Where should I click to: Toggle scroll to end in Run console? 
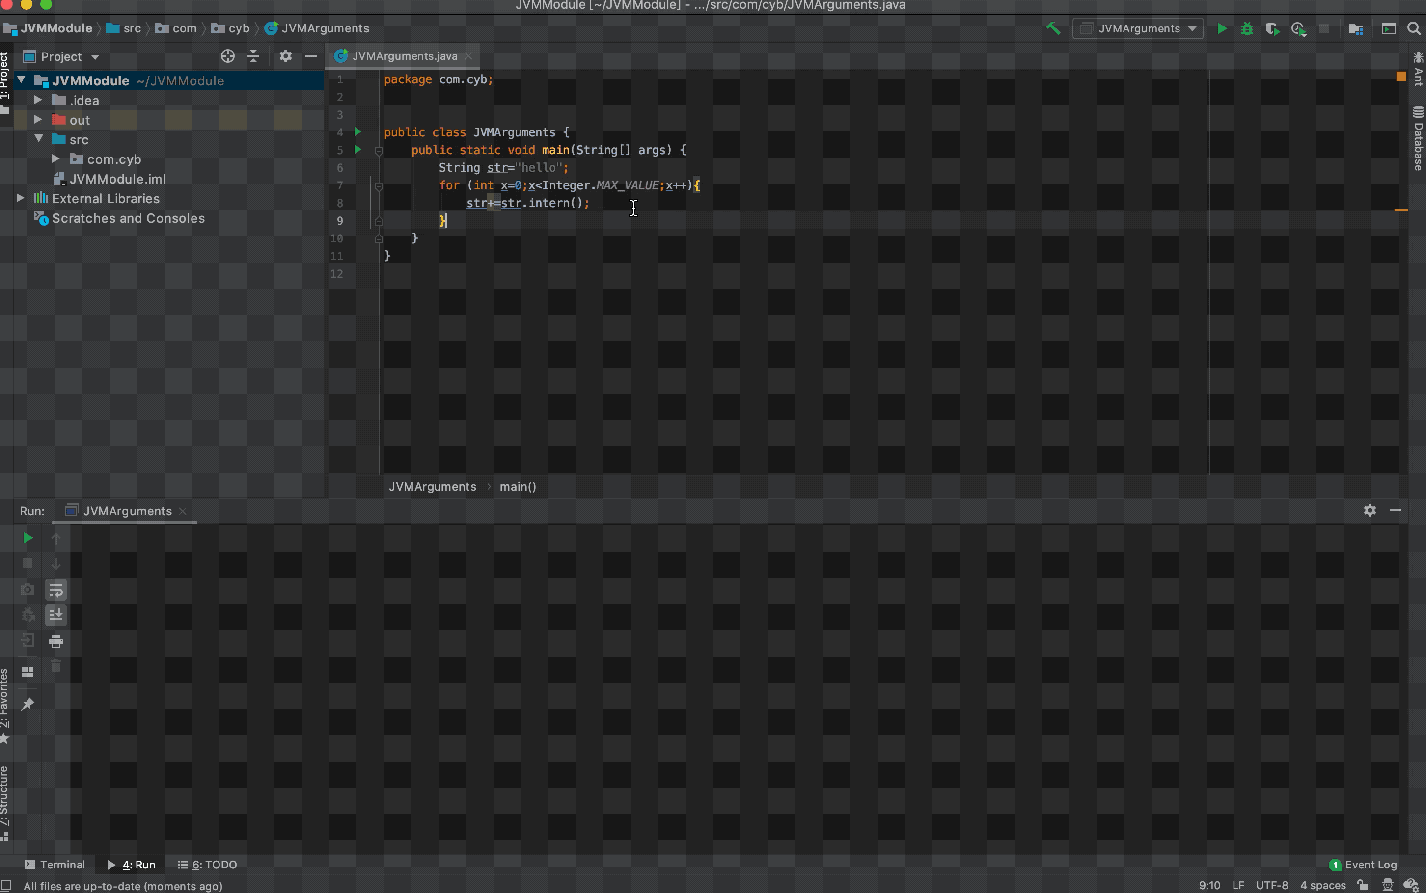point(56,615)
